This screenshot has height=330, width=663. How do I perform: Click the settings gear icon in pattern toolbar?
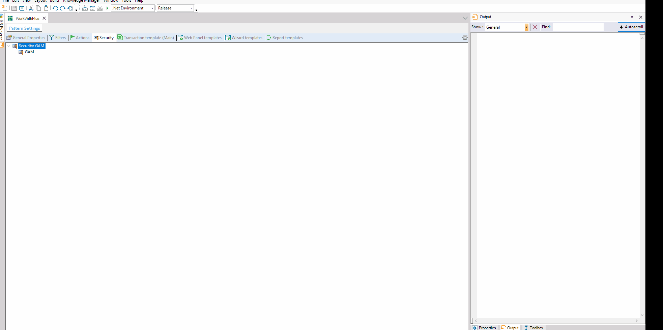pyautogui.click(x=465, y=38)
